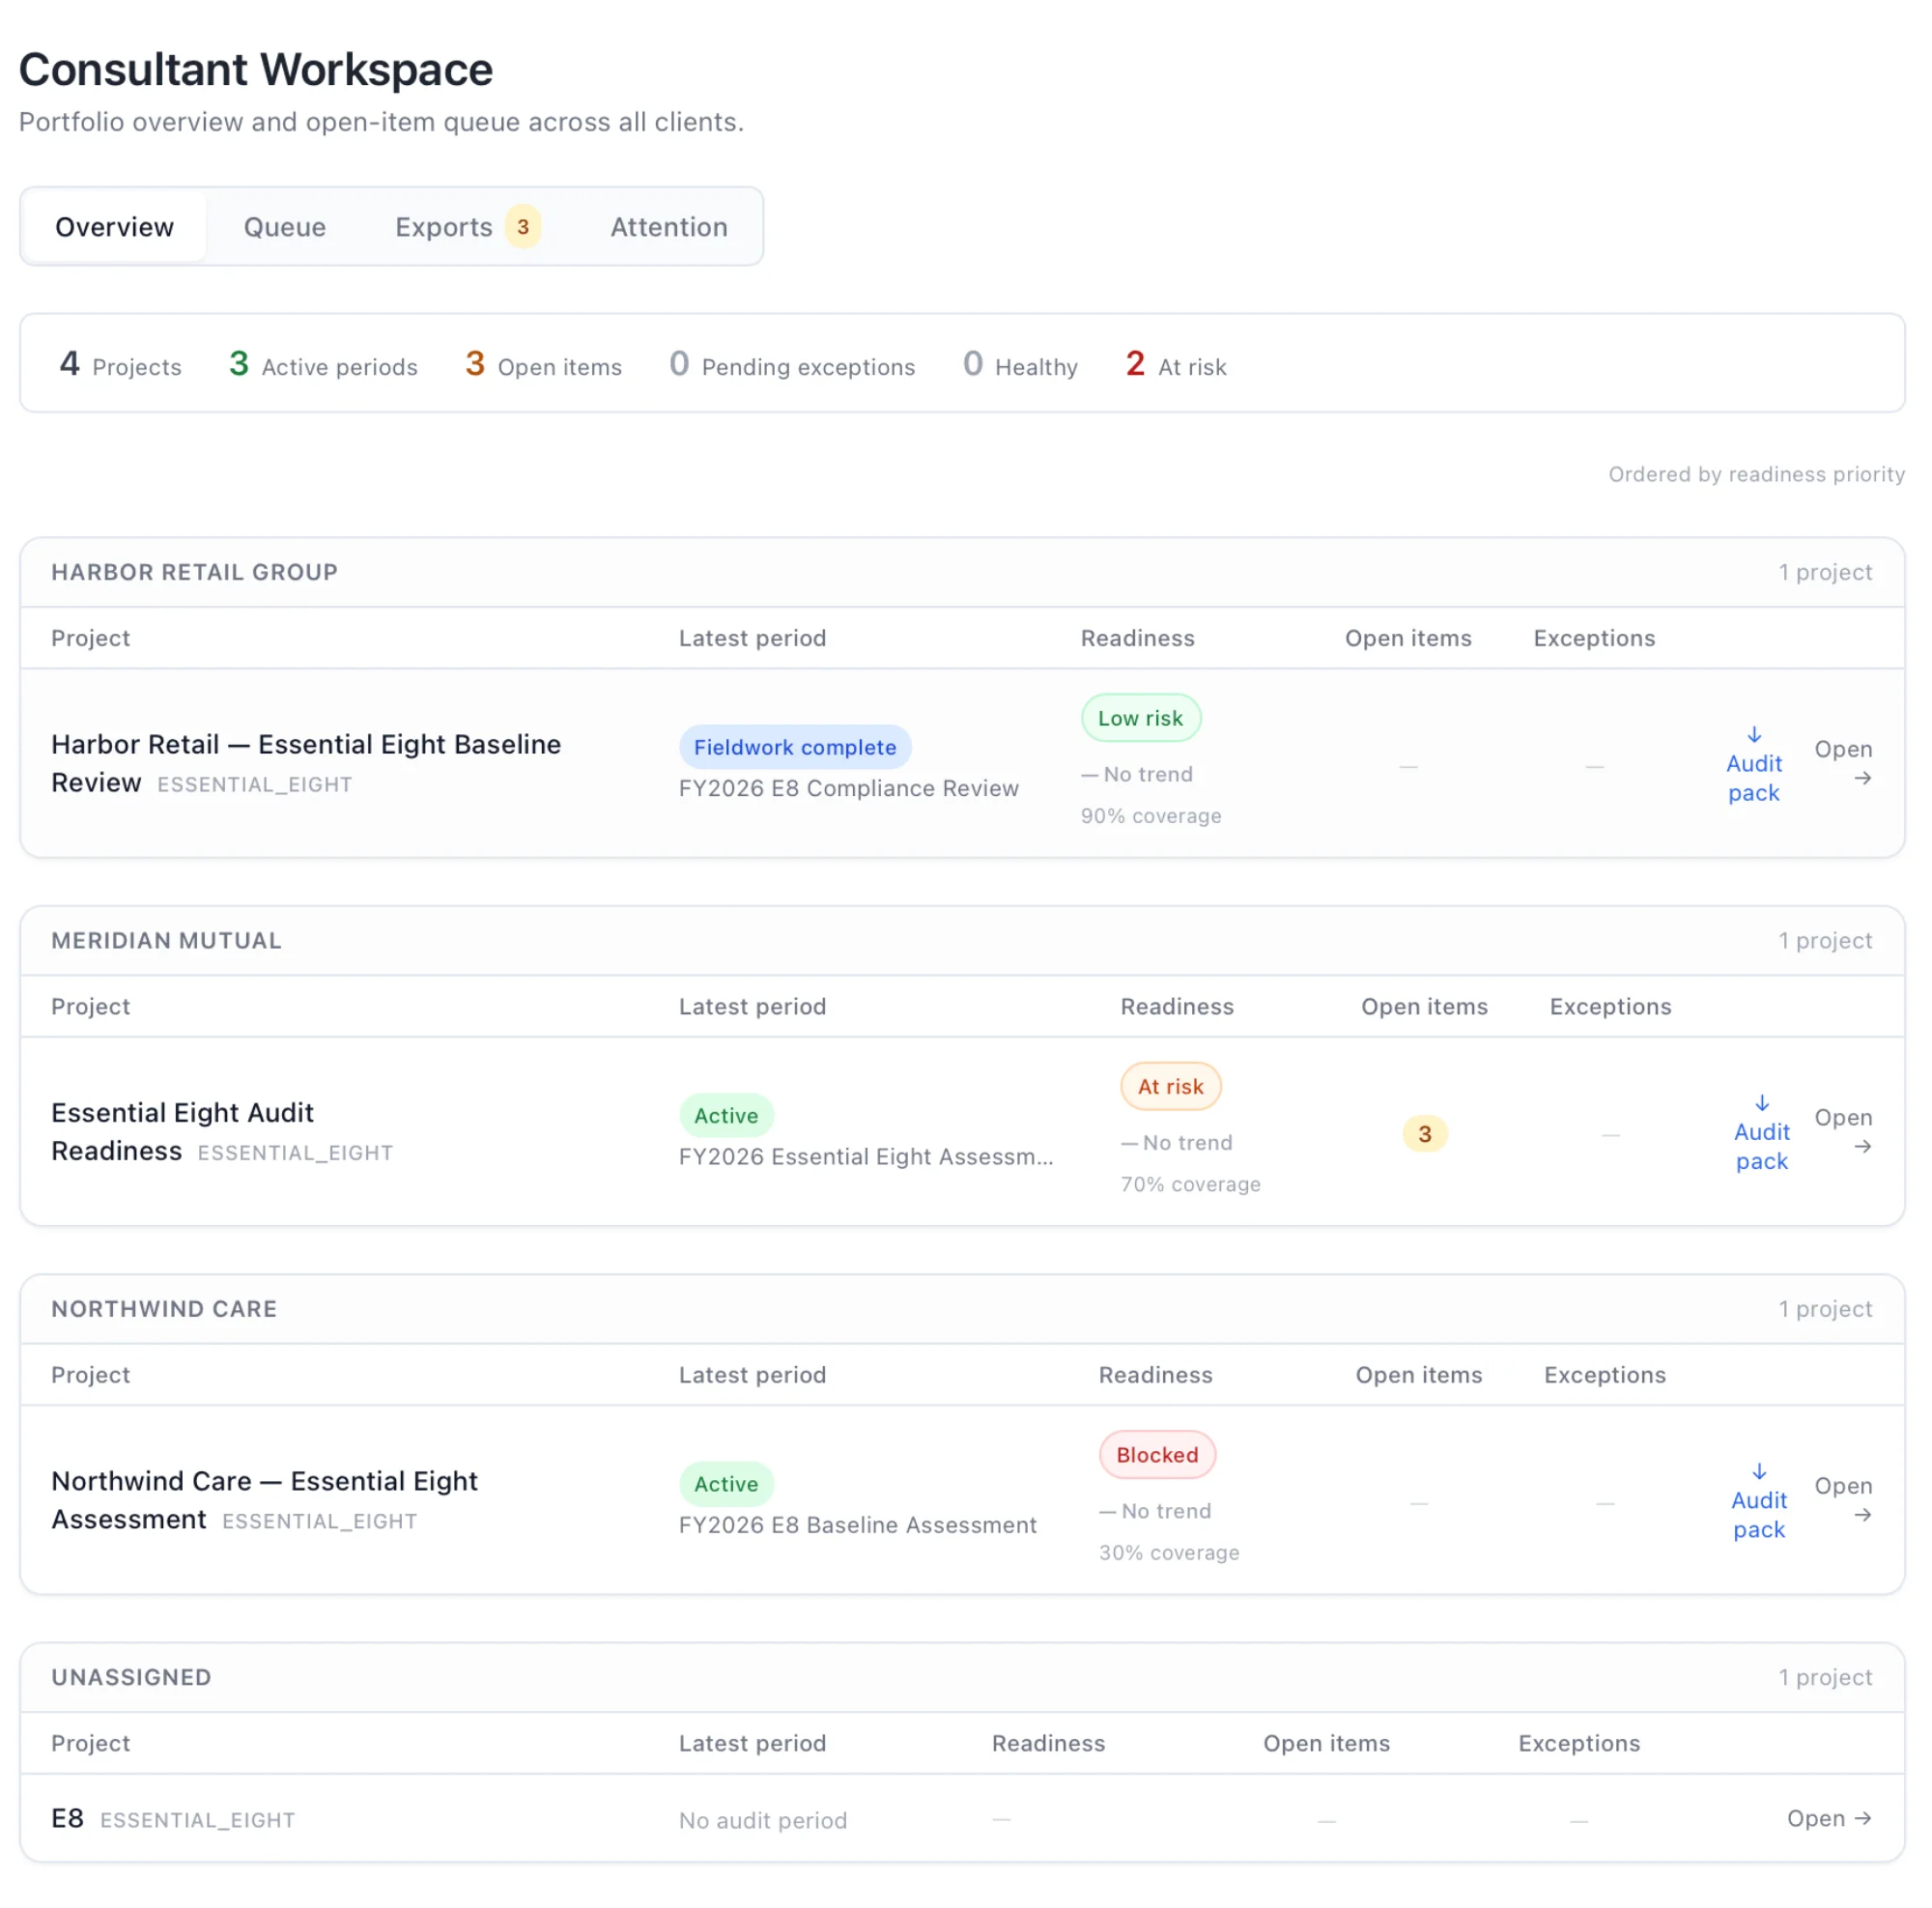Click the 0 Pending exceptions stat
The image size is (1932, 1908).
[792, 364]
